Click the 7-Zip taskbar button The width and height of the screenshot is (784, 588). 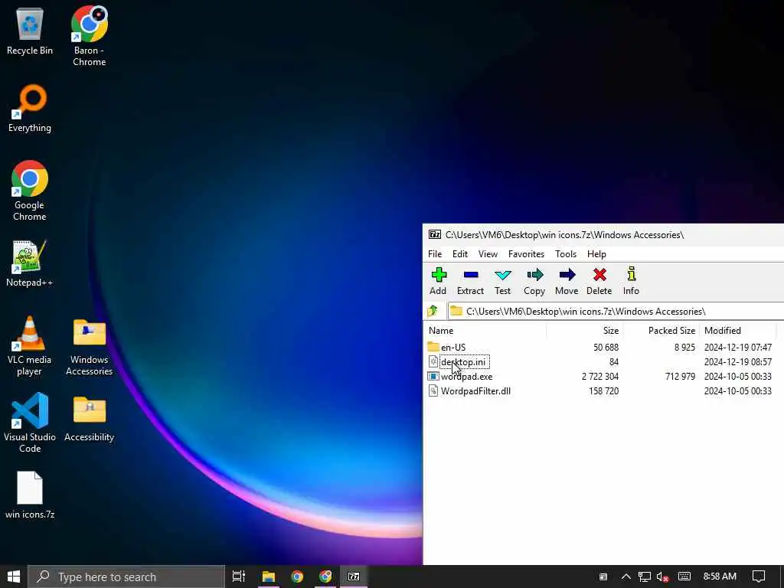(x=354, y=577)
